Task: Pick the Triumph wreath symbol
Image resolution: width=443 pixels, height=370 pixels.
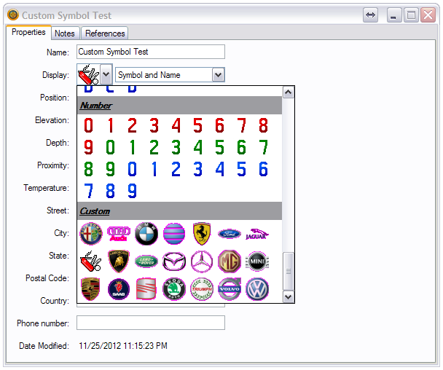Action: click(x=202, y=289)
